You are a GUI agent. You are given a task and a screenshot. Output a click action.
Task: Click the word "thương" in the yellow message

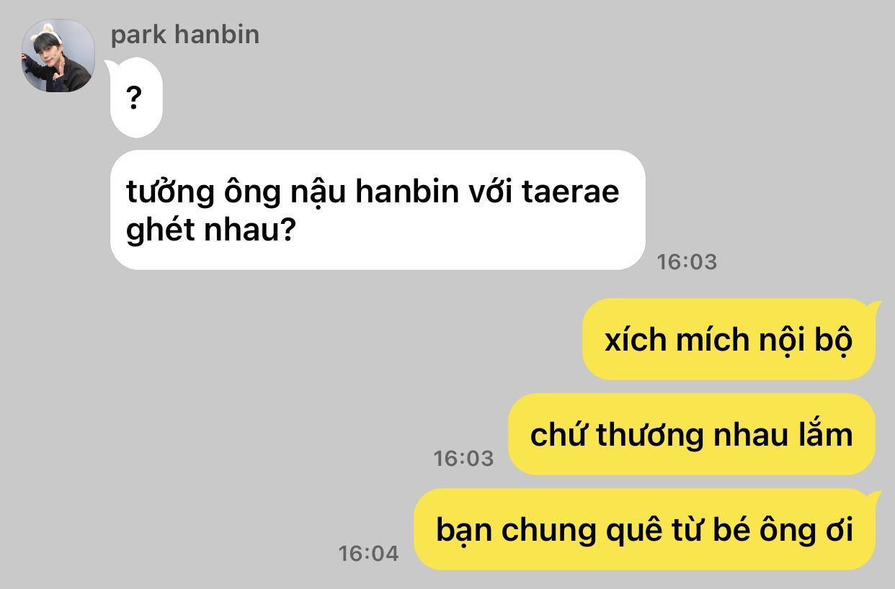[x=658, y=436]
